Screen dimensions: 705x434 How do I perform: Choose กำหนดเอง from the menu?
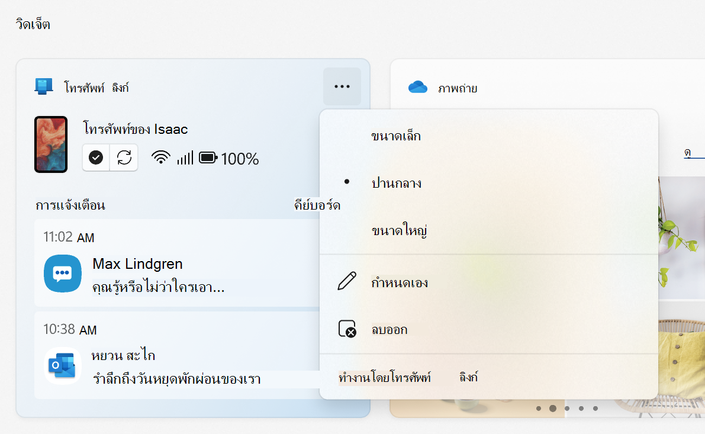(x=489, y=282)
